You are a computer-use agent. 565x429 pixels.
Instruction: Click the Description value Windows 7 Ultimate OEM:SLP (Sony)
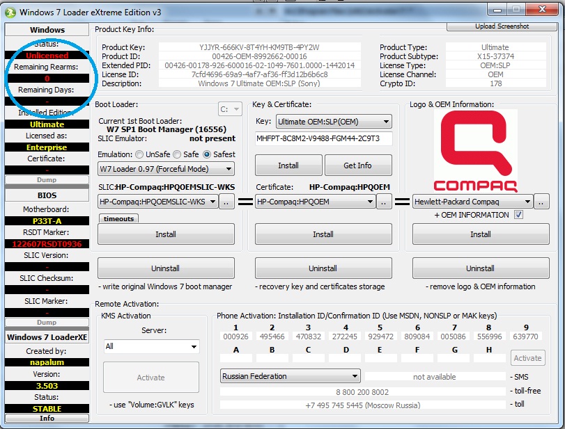[x=259, y=83]
